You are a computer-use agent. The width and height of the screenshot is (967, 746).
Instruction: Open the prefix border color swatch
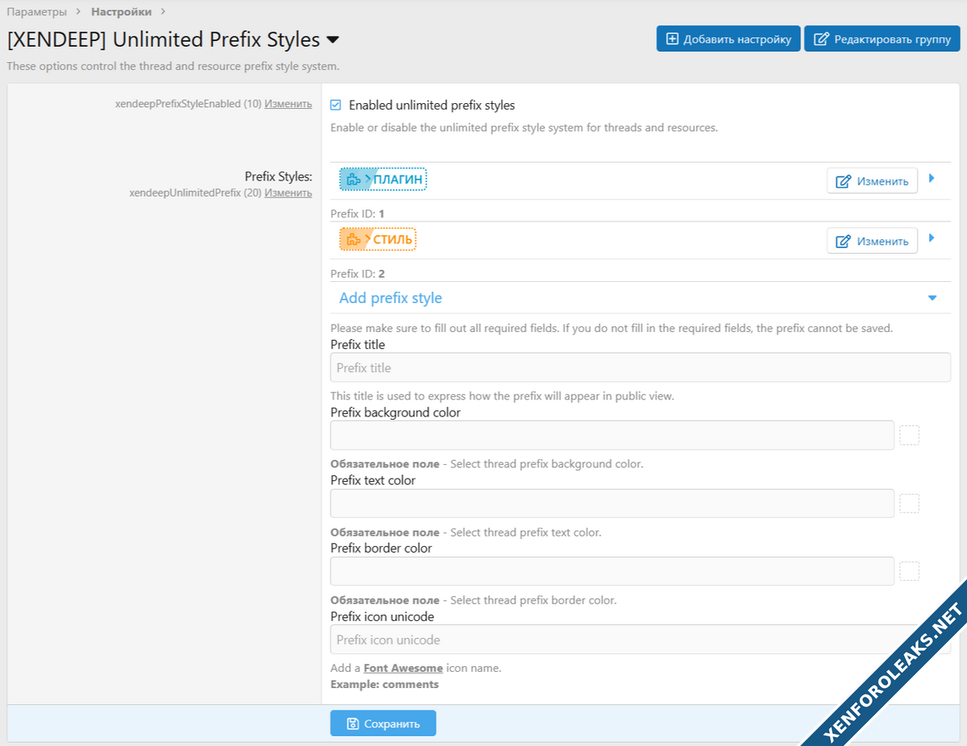[909, 571]
